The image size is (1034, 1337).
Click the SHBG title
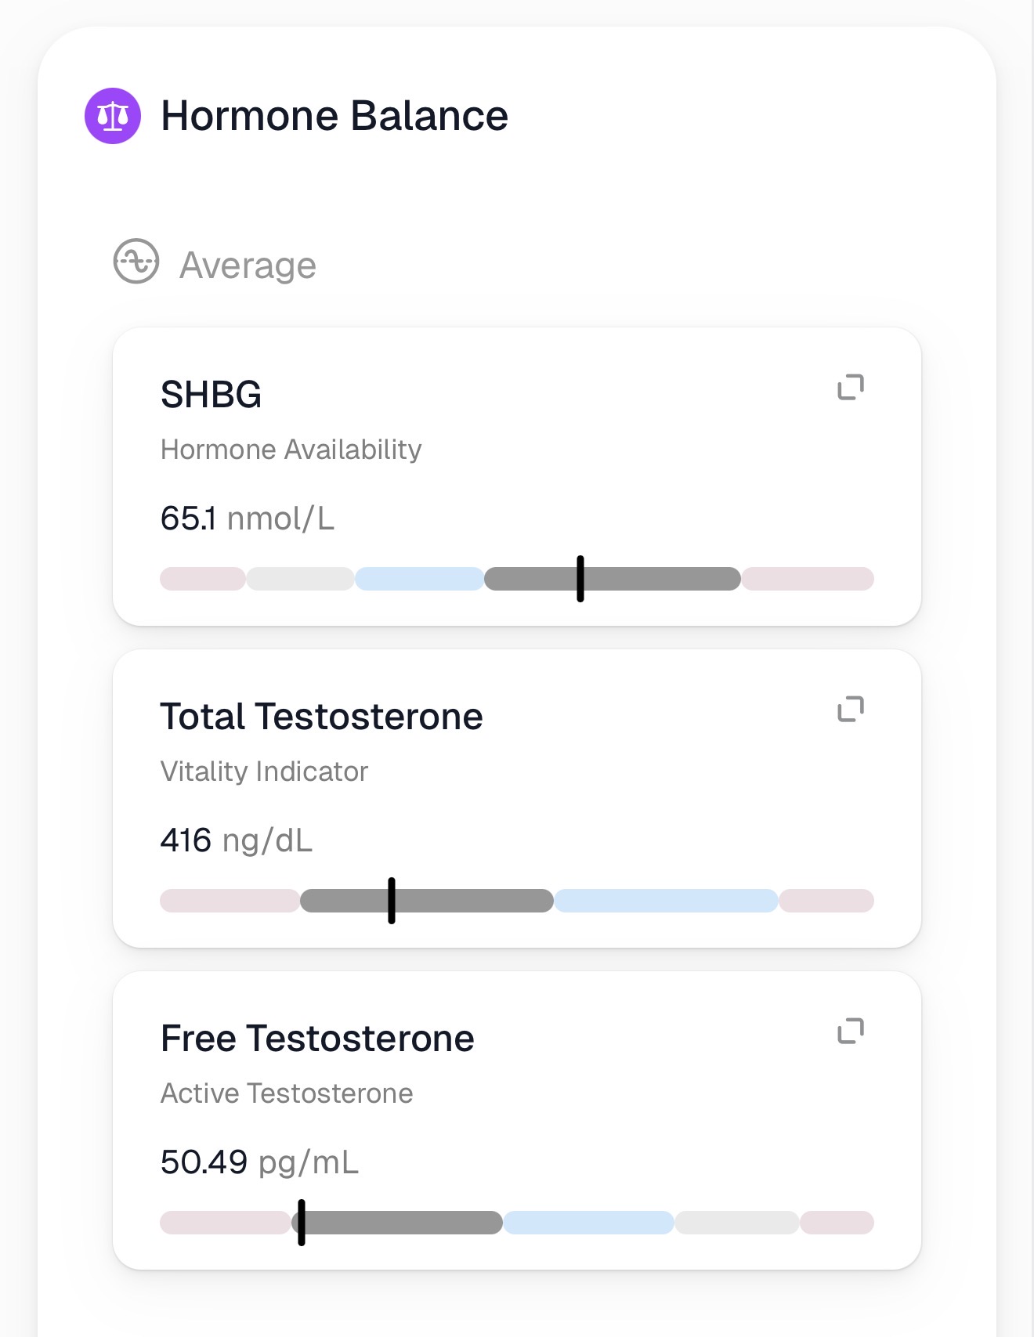(x=211, y=394)
